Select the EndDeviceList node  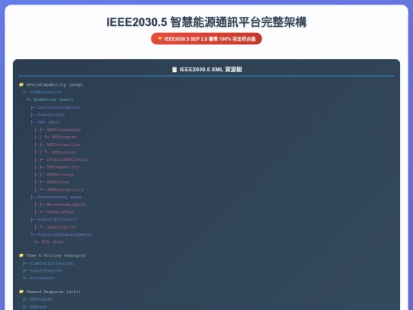coord(46,92)
